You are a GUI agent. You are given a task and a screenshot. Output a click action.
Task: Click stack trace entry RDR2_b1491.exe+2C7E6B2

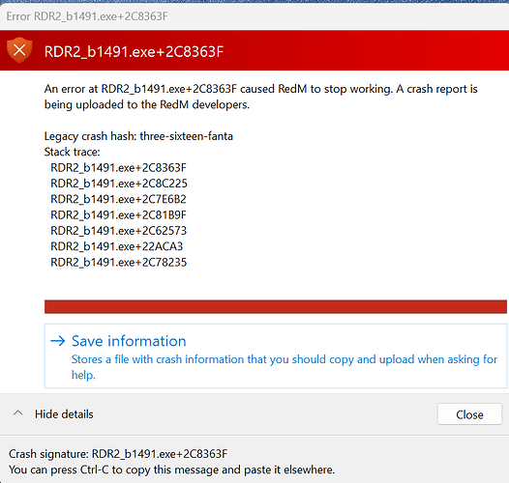[x=118, y=199]
